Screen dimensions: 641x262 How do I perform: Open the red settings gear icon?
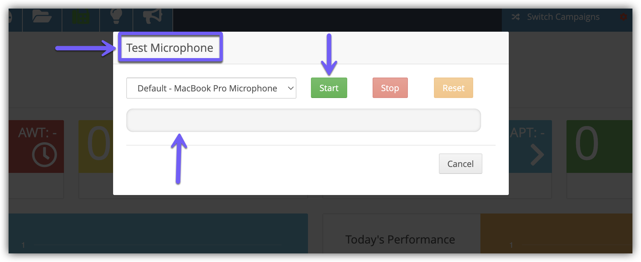pyautogui.click(x=623, y=17)
